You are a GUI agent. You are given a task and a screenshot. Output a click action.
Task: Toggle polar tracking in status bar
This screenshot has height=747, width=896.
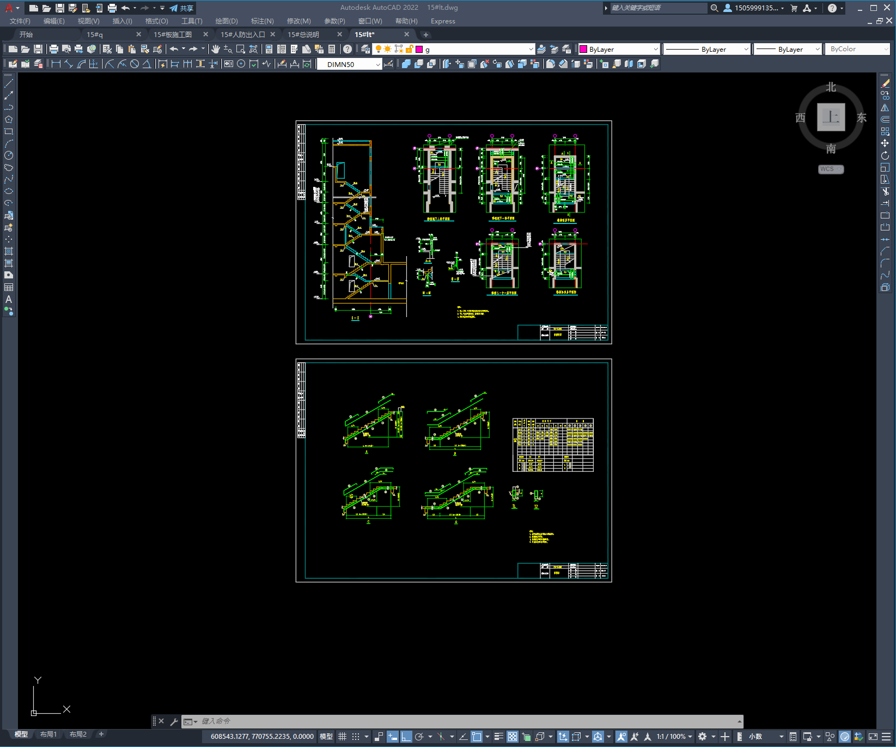click(419, 737)
